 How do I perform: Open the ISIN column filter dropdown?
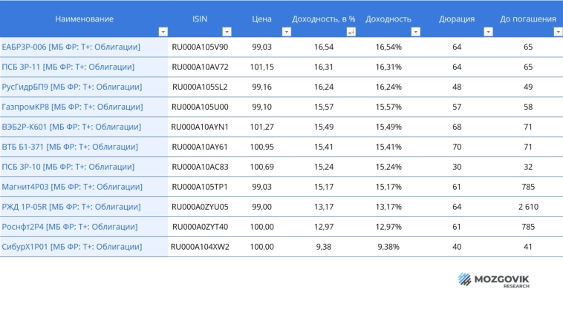[x=226, y=32]
